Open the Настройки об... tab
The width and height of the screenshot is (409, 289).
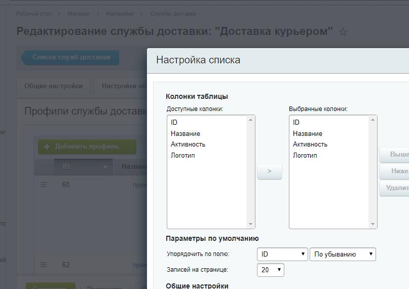click(121, 86)
